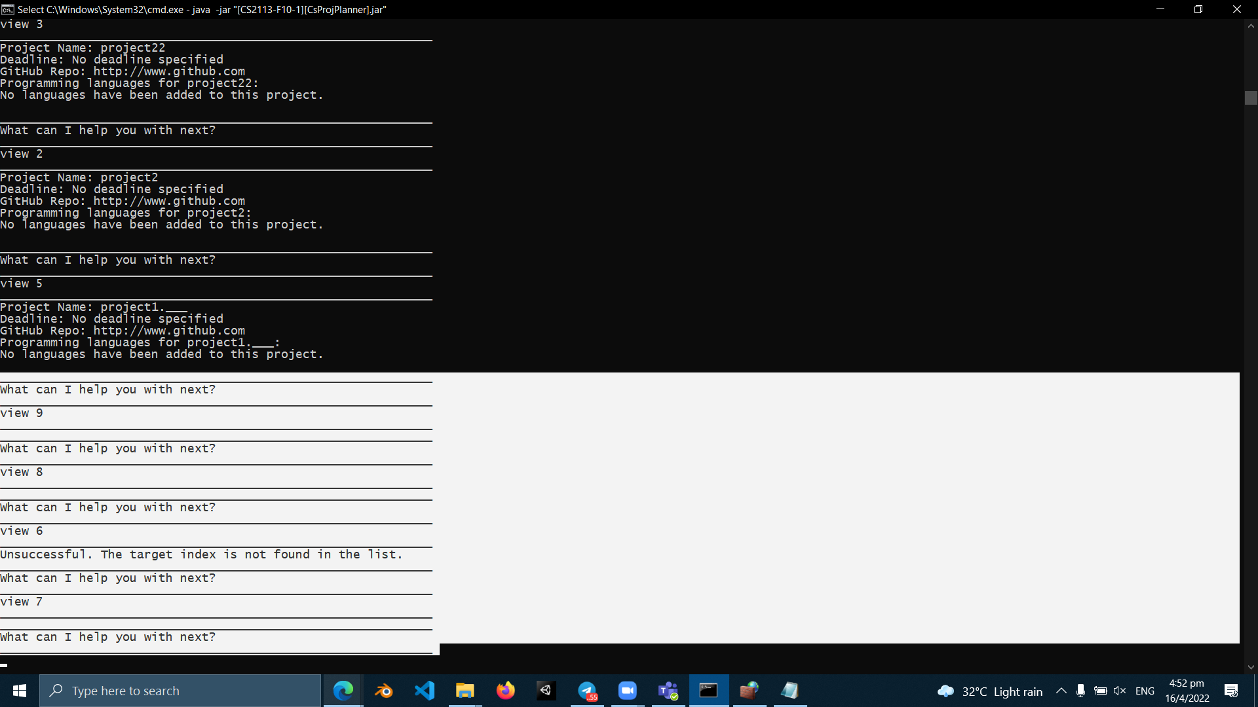Open Microsoft Edge from taskbar

[343, 691]
